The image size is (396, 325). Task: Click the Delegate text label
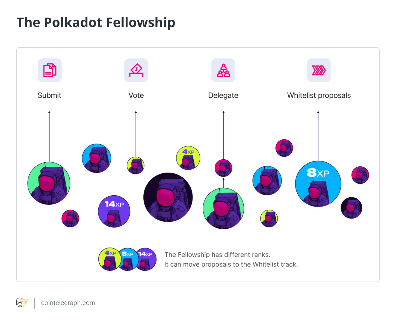[x=223, y=96]
